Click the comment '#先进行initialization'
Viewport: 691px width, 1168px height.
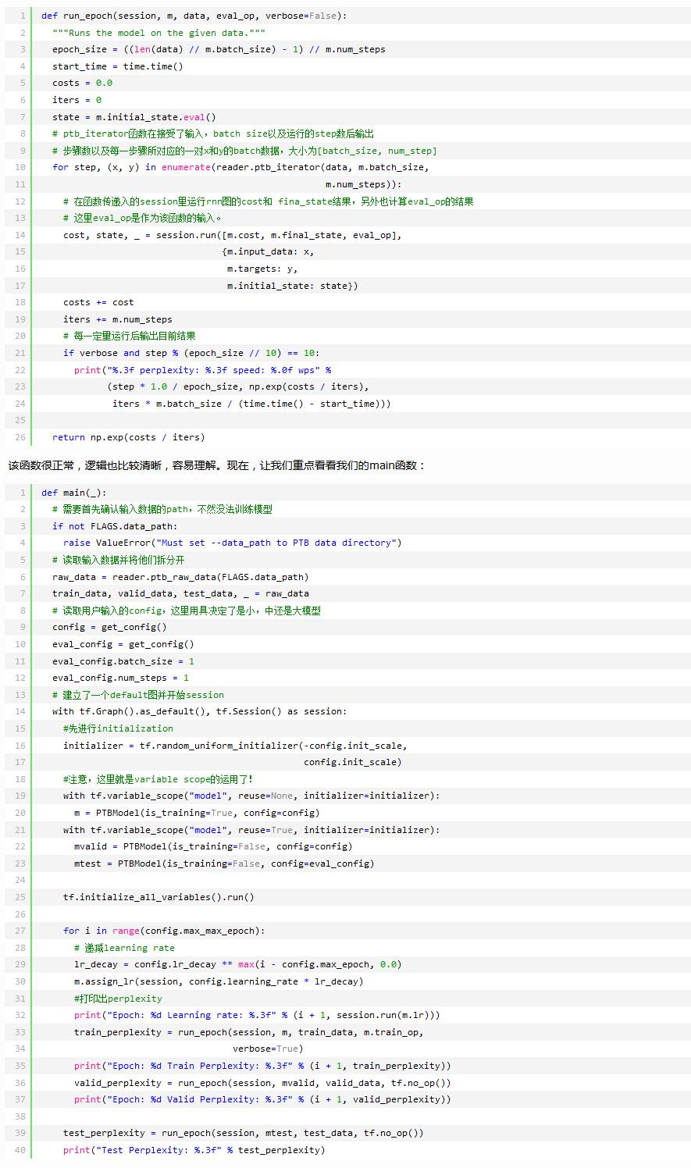tap(119, 728)
